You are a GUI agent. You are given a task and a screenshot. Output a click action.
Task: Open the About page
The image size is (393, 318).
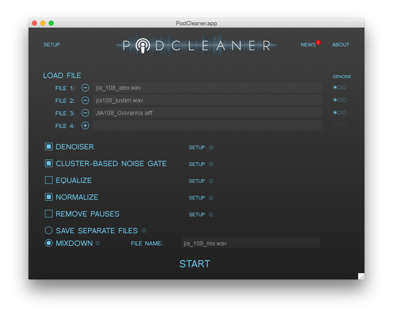pyautogui.click(x=341, y=45)
